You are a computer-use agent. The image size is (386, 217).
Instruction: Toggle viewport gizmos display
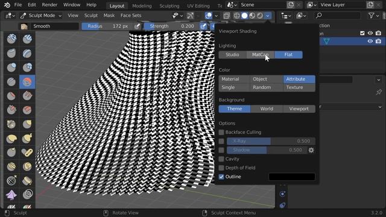(x=190, y=16)
